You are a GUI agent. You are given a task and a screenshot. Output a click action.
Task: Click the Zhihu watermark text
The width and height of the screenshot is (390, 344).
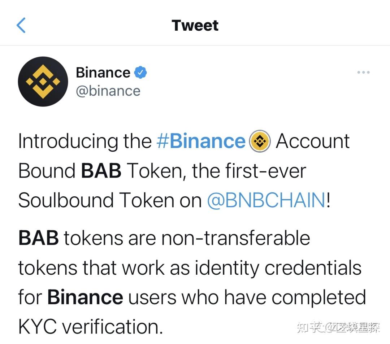pyautogui.click(x=338, y=327)
